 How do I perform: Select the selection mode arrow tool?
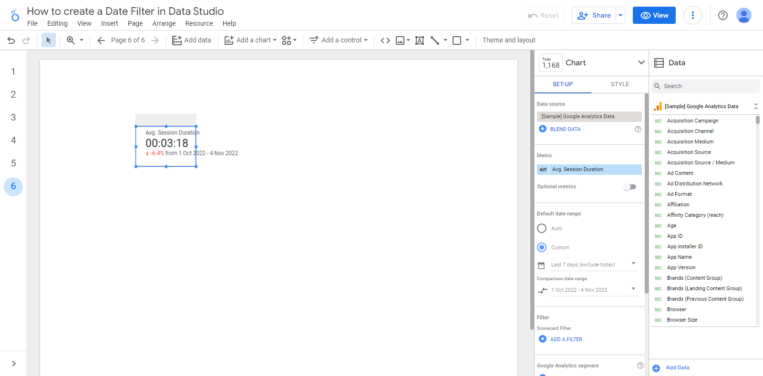[48, 40]
